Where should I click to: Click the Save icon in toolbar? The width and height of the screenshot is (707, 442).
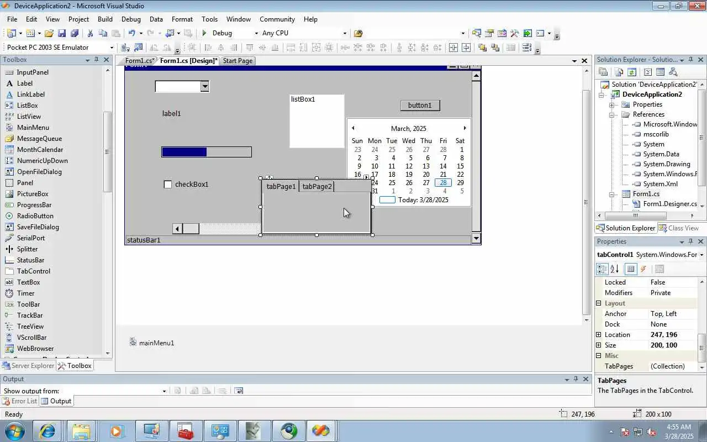pos(62,33)
